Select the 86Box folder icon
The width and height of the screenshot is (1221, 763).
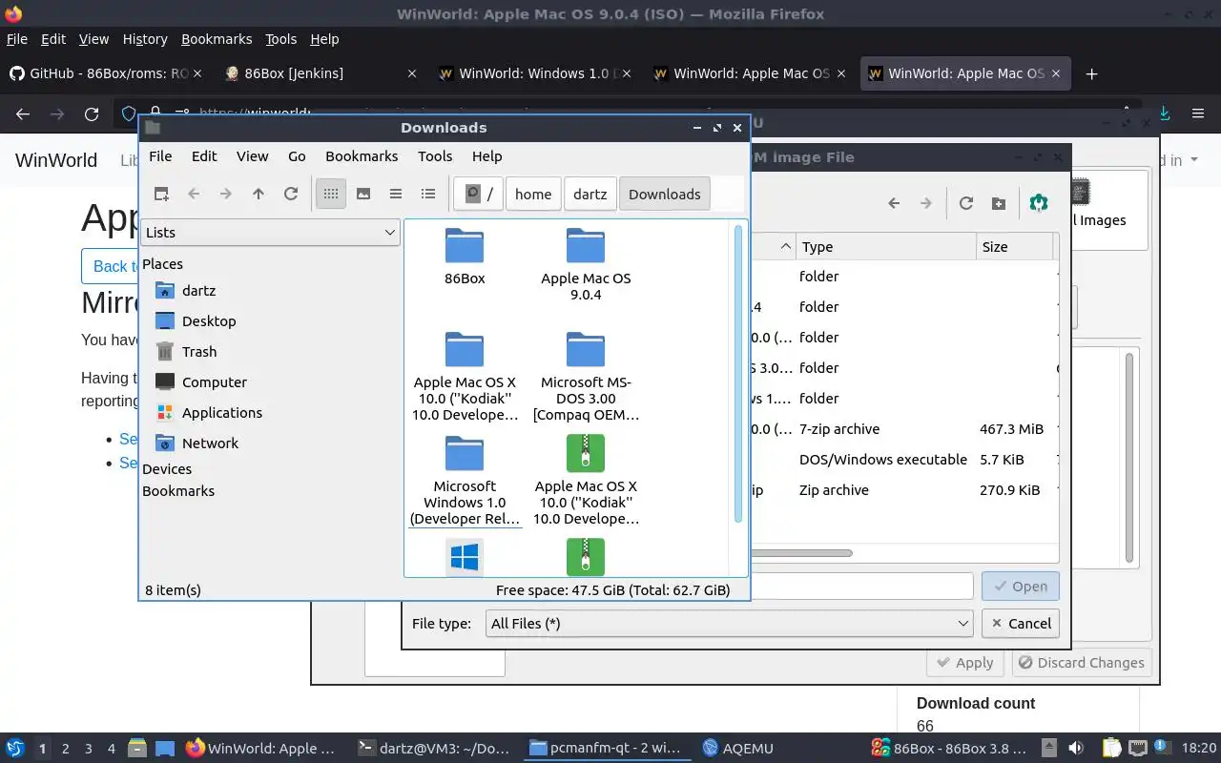pyautogui.click(x=465, y=257)
